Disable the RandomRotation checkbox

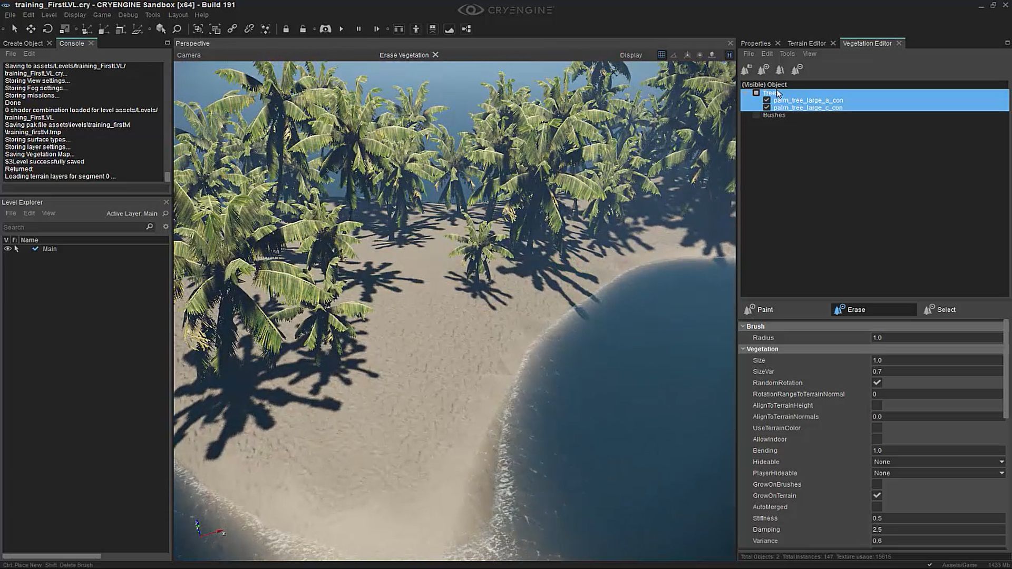pos(877,382)
